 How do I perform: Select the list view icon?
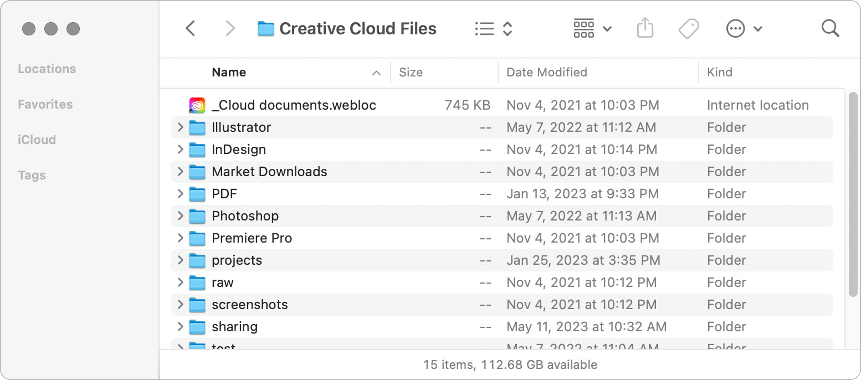pyautogui.click(x=483, y=28)
